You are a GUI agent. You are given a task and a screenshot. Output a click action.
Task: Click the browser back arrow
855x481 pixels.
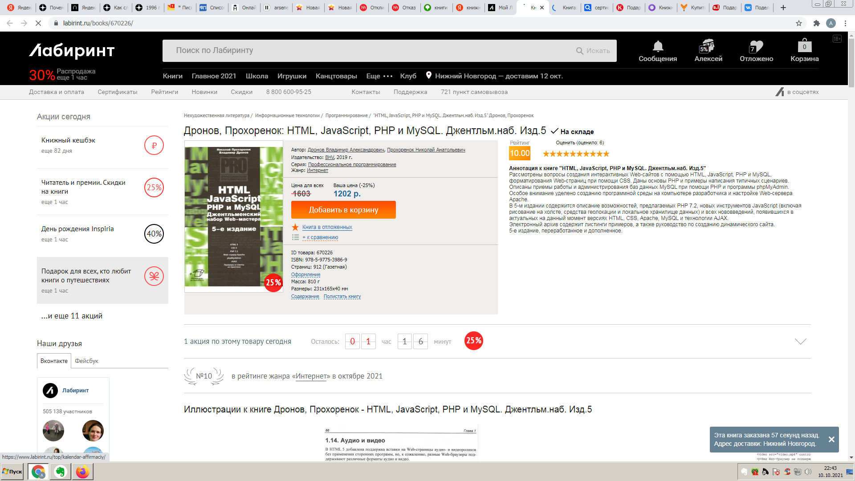pos(10,23)
